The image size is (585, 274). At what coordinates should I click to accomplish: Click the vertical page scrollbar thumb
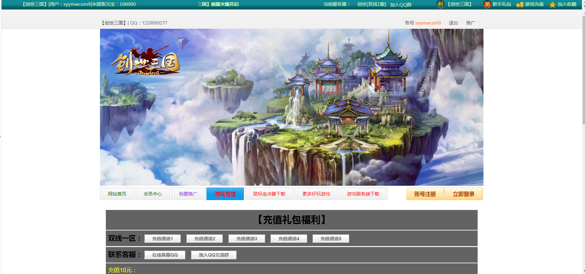(x=583, y=70)
